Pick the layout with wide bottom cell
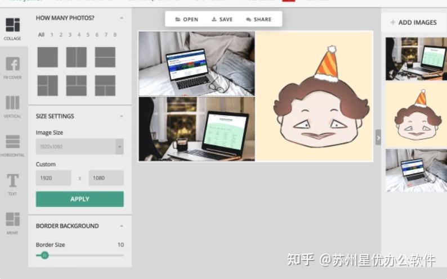Image resolution: width=447 pixels, height=279 pixels. [x=77, y=85]
